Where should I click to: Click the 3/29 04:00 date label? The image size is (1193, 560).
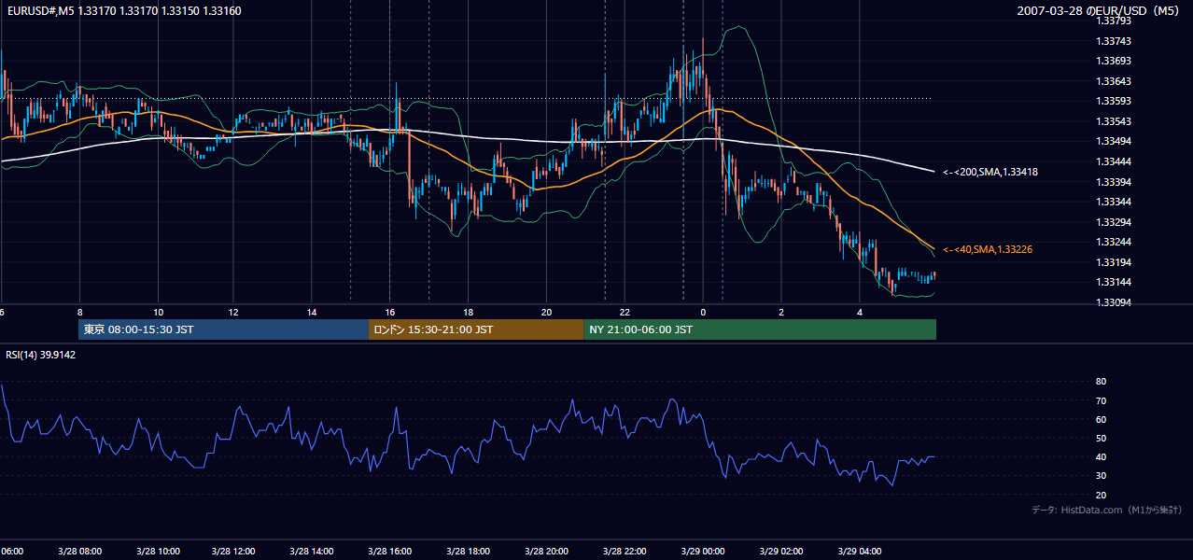pyautogui.click(x=858, y=551)
